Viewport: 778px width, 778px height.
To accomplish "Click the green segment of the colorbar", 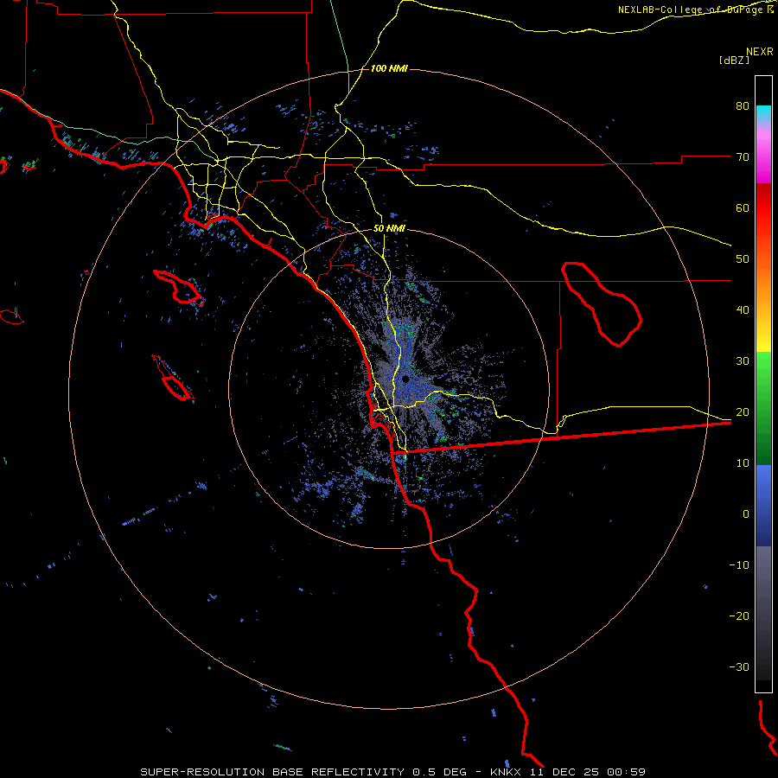I will click(763, 408).
